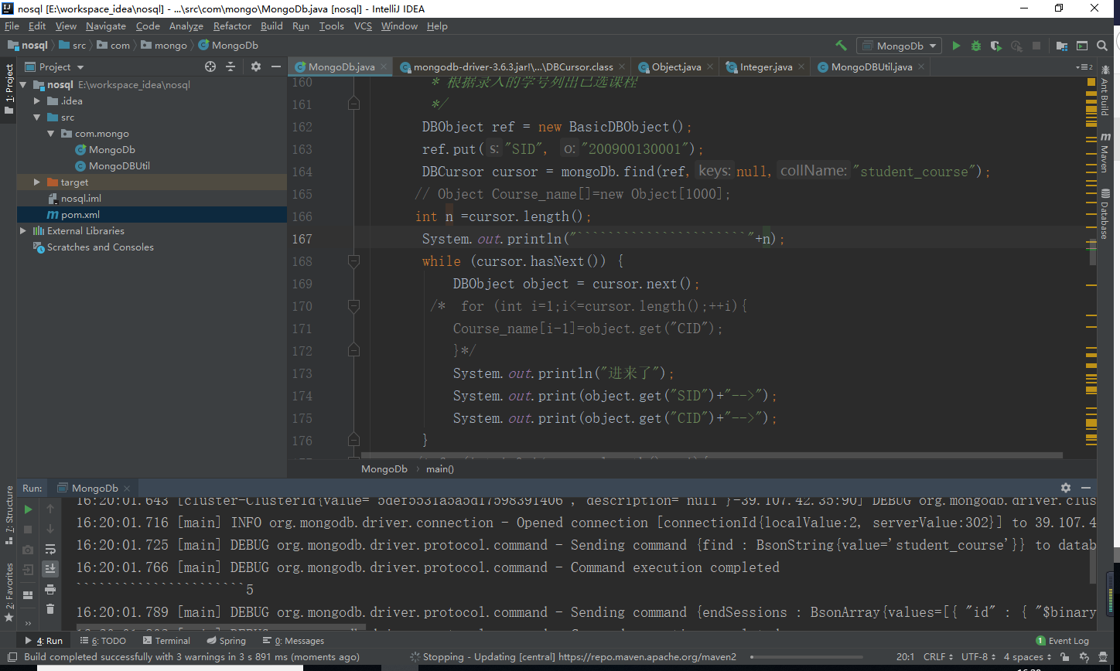The image size is (1120, 671).
Task: Click the UTF-8 encoding selector in status bar
Action: pyautogui.click(x=978, y=657)
